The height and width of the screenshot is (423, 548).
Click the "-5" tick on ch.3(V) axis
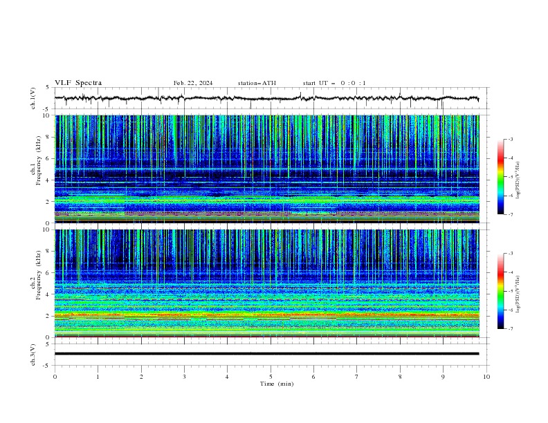(47, 366)
